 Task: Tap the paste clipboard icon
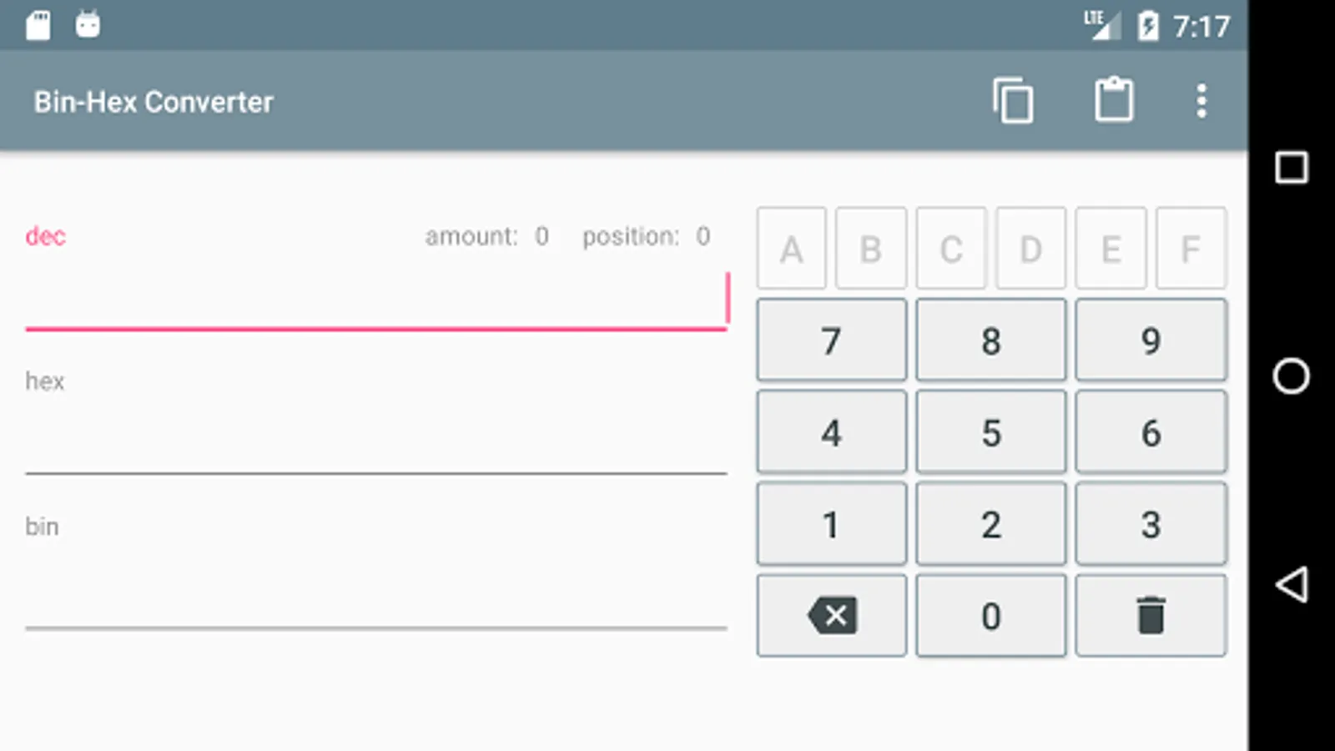pos(1114,100)
